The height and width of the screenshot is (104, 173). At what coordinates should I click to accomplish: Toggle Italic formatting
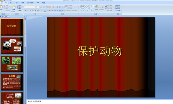pos(28,11)
